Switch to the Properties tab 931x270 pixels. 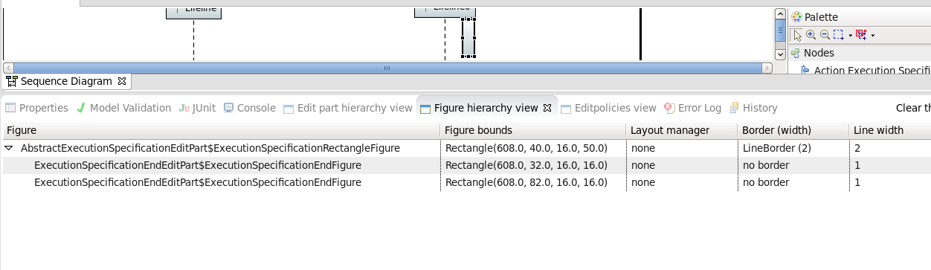tap(36, 108)
